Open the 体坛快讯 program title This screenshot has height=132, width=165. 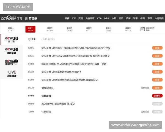(x=46, y=112)
